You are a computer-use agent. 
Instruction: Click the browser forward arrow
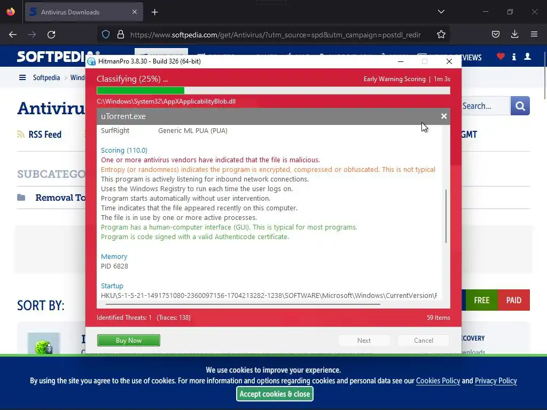pyautogui.click(x=32, y=35)
